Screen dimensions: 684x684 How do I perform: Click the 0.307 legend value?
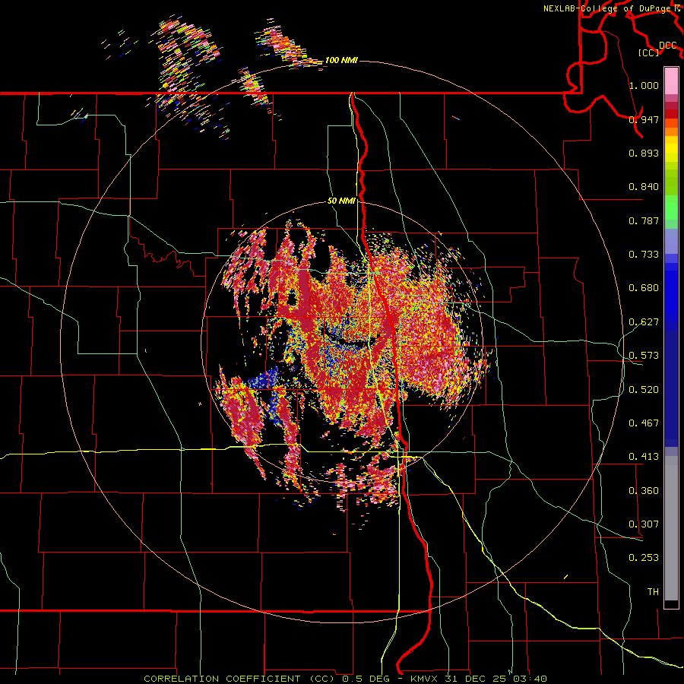click(x=644, y=524)
